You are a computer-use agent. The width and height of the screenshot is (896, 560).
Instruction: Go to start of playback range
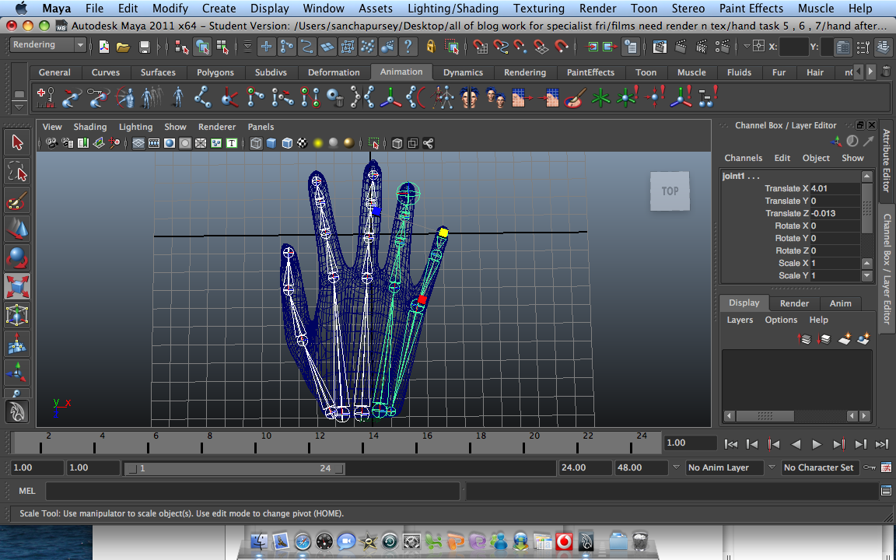point(730,444)
